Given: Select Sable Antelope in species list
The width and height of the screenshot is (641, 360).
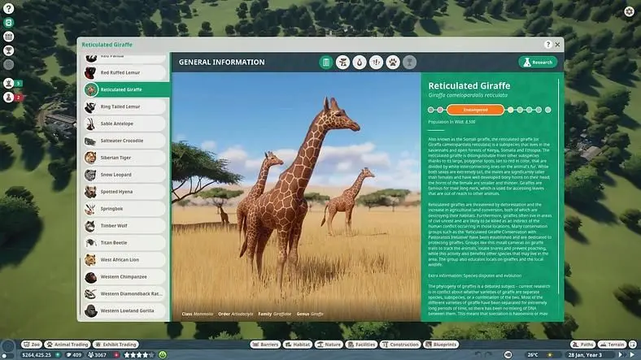Looking at the screenshot, I should pos(124,124).
